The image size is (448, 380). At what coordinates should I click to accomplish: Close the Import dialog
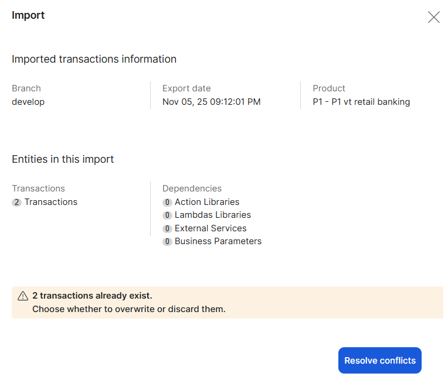tap(434, 17)
